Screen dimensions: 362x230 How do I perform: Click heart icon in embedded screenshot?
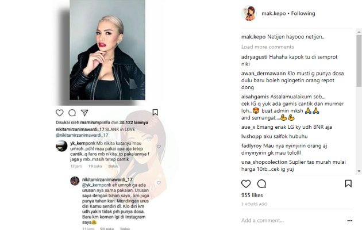tap(60, 113)
